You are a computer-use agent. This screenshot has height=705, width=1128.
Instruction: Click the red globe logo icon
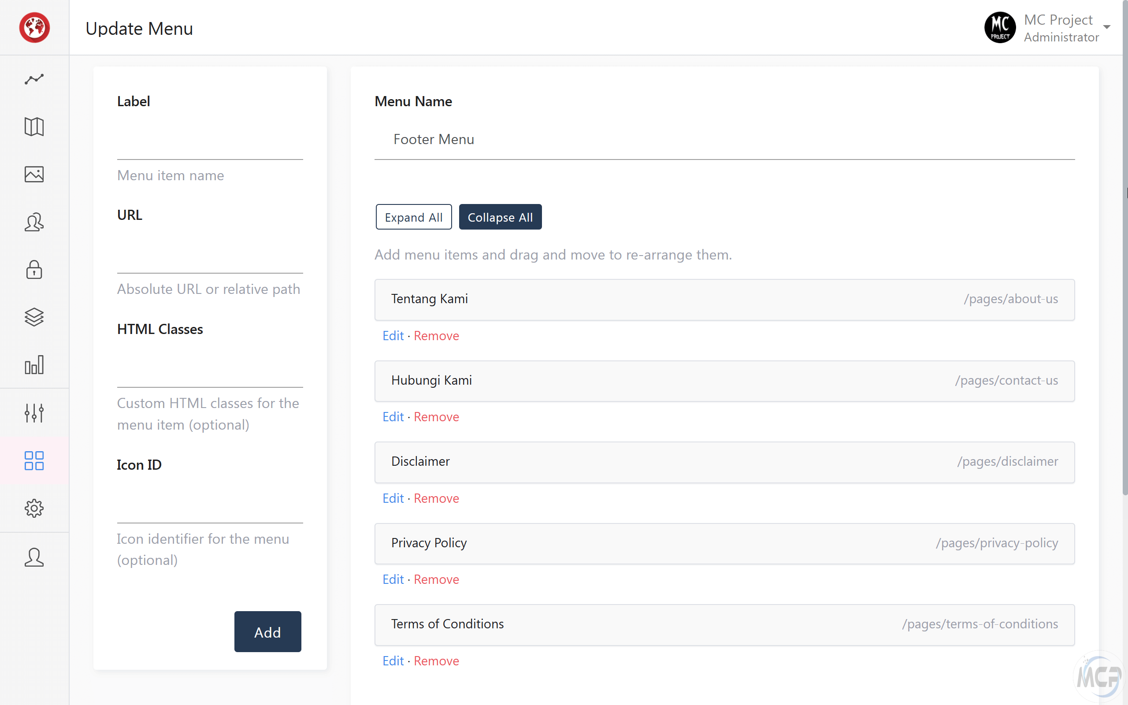[x=34, y=28]
